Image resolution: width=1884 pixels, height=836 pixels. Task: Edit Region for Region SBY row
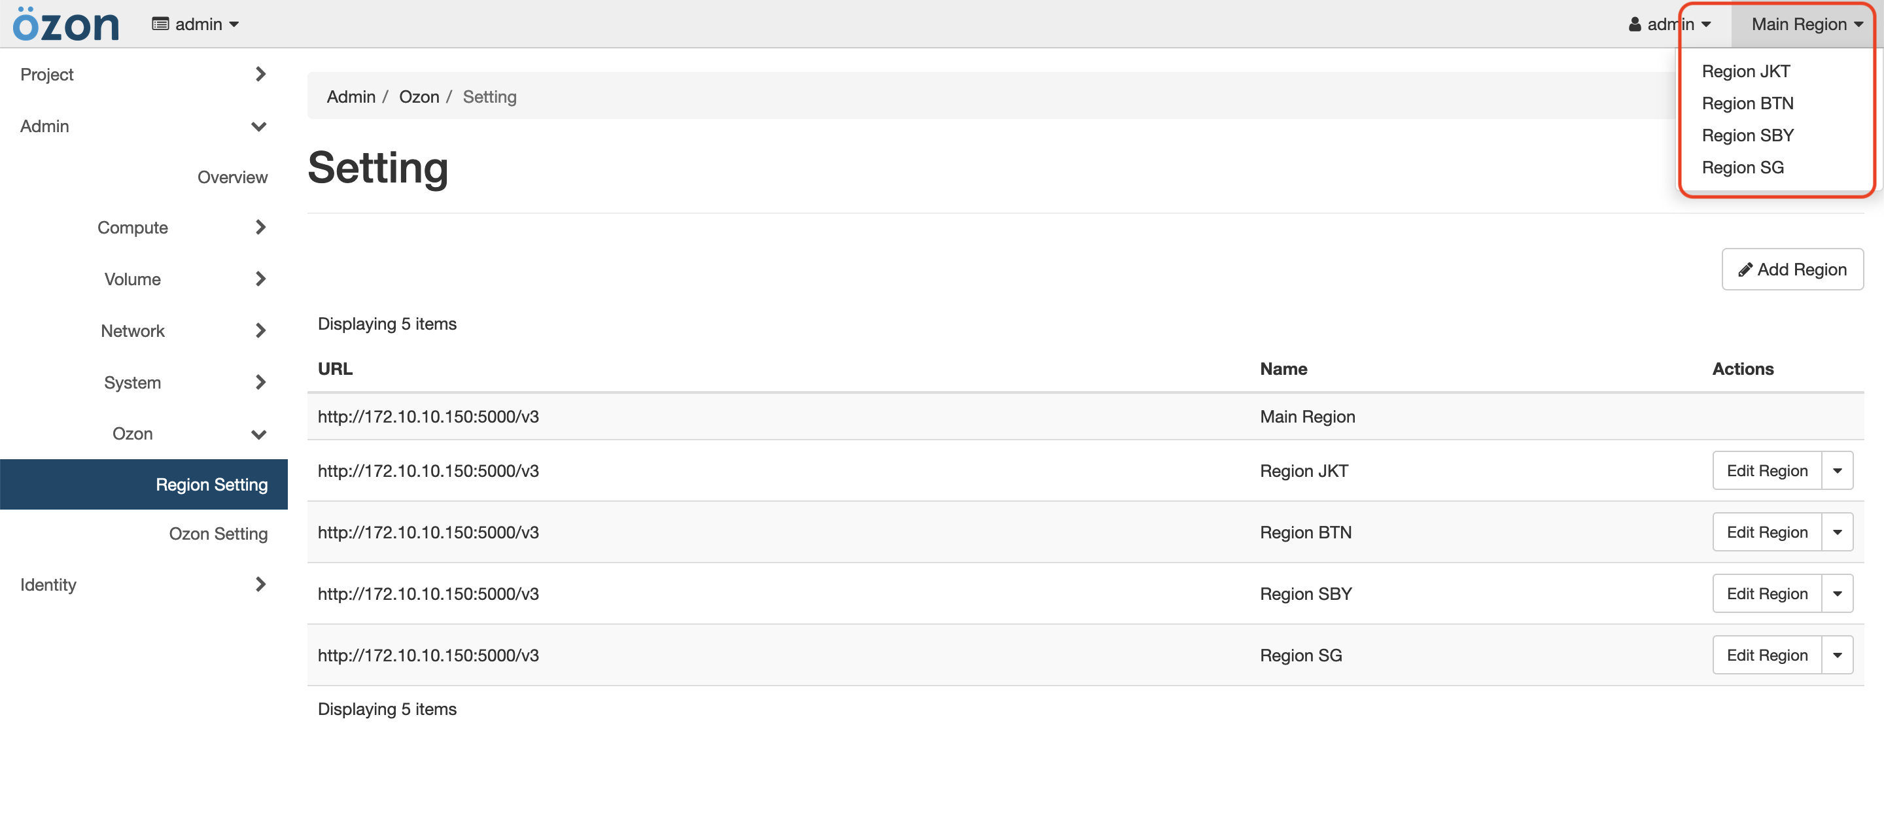point(1766,593)
